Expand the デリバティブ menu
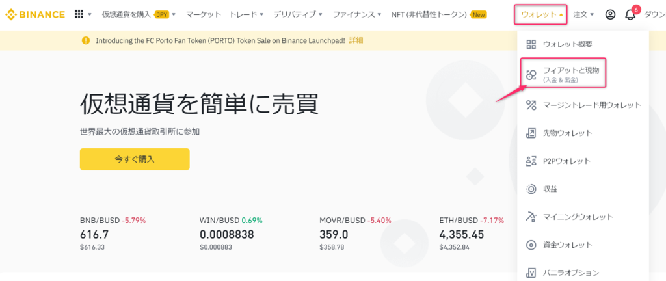 pyautogui.click(x=320, y=14)
